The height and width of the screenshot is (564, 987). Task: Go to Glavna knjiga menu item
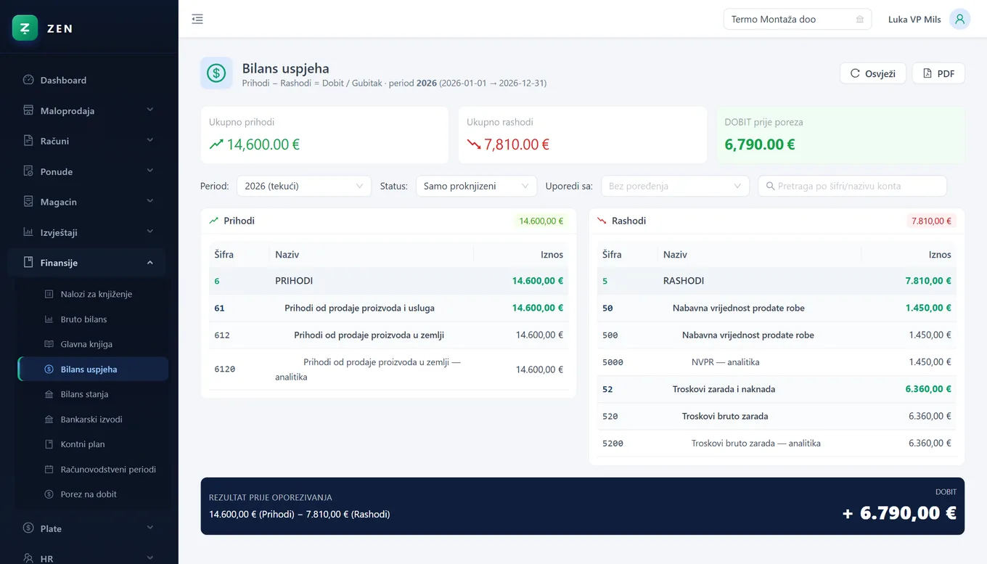(94, 344)
